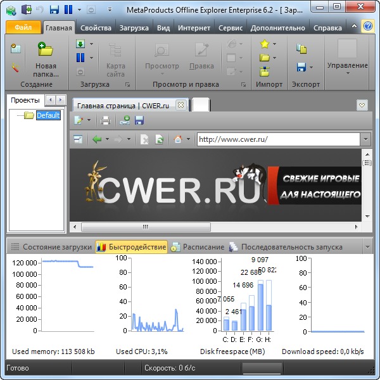Click the pause icon in Загрузка group

point(80,58)
